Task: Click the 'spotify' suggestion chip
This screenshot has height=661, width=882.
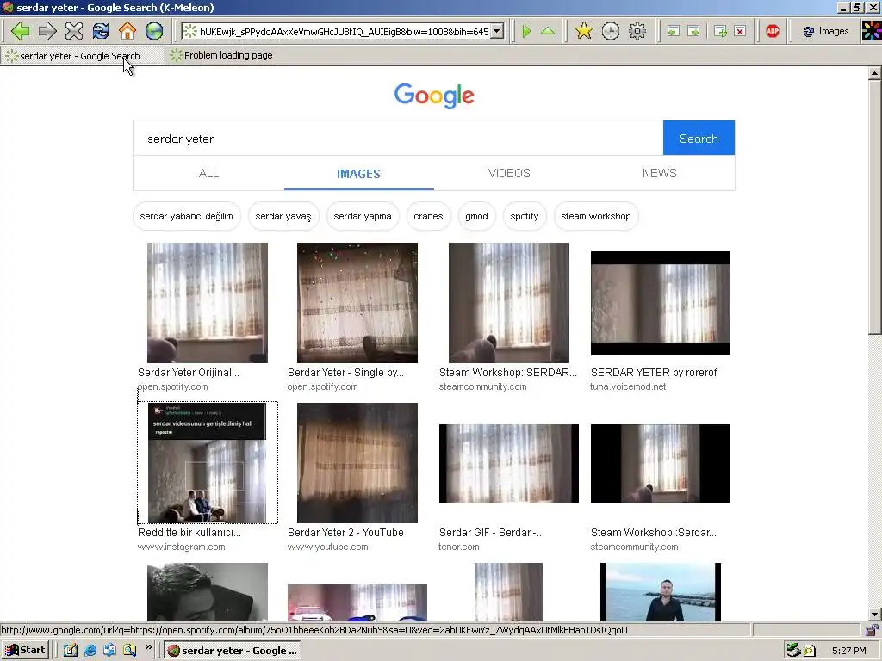Action: [525, 216]
